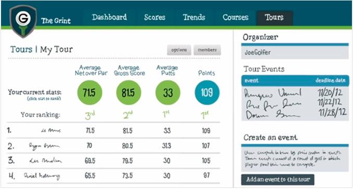Viewport: 353px width, 189px height.
Task: Click organizer name JoeGolfer
Action: (x=258, y=52)
